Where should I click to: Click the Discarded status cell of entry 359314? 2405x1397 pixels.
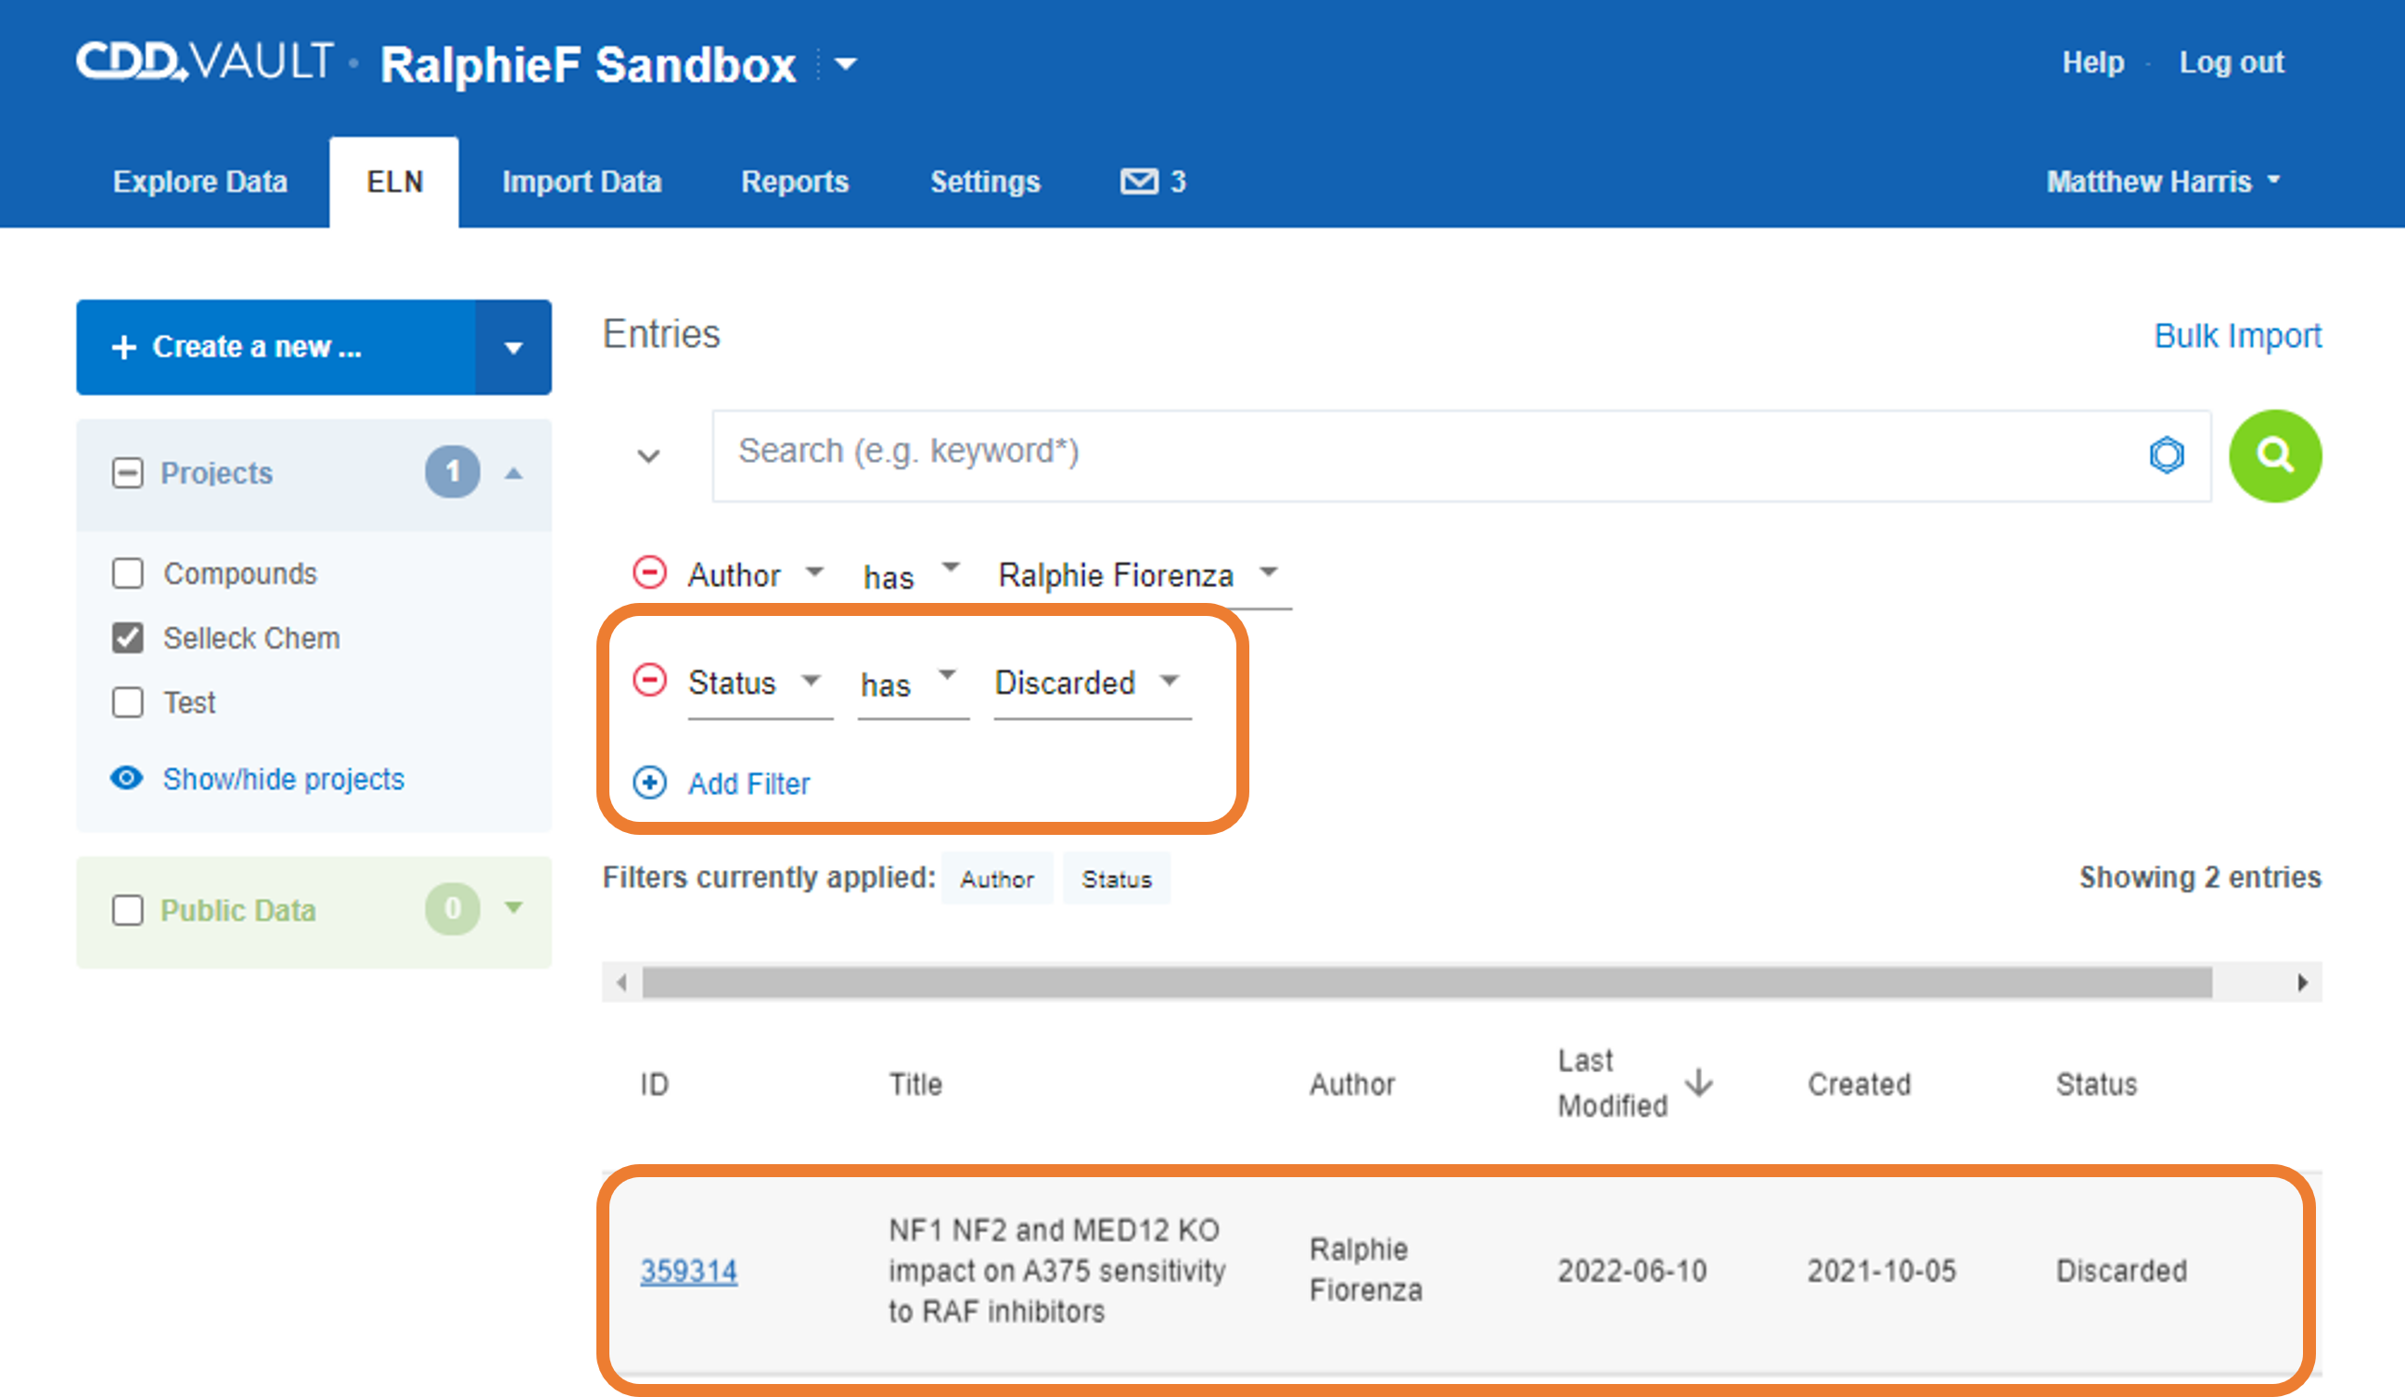2120,1271
